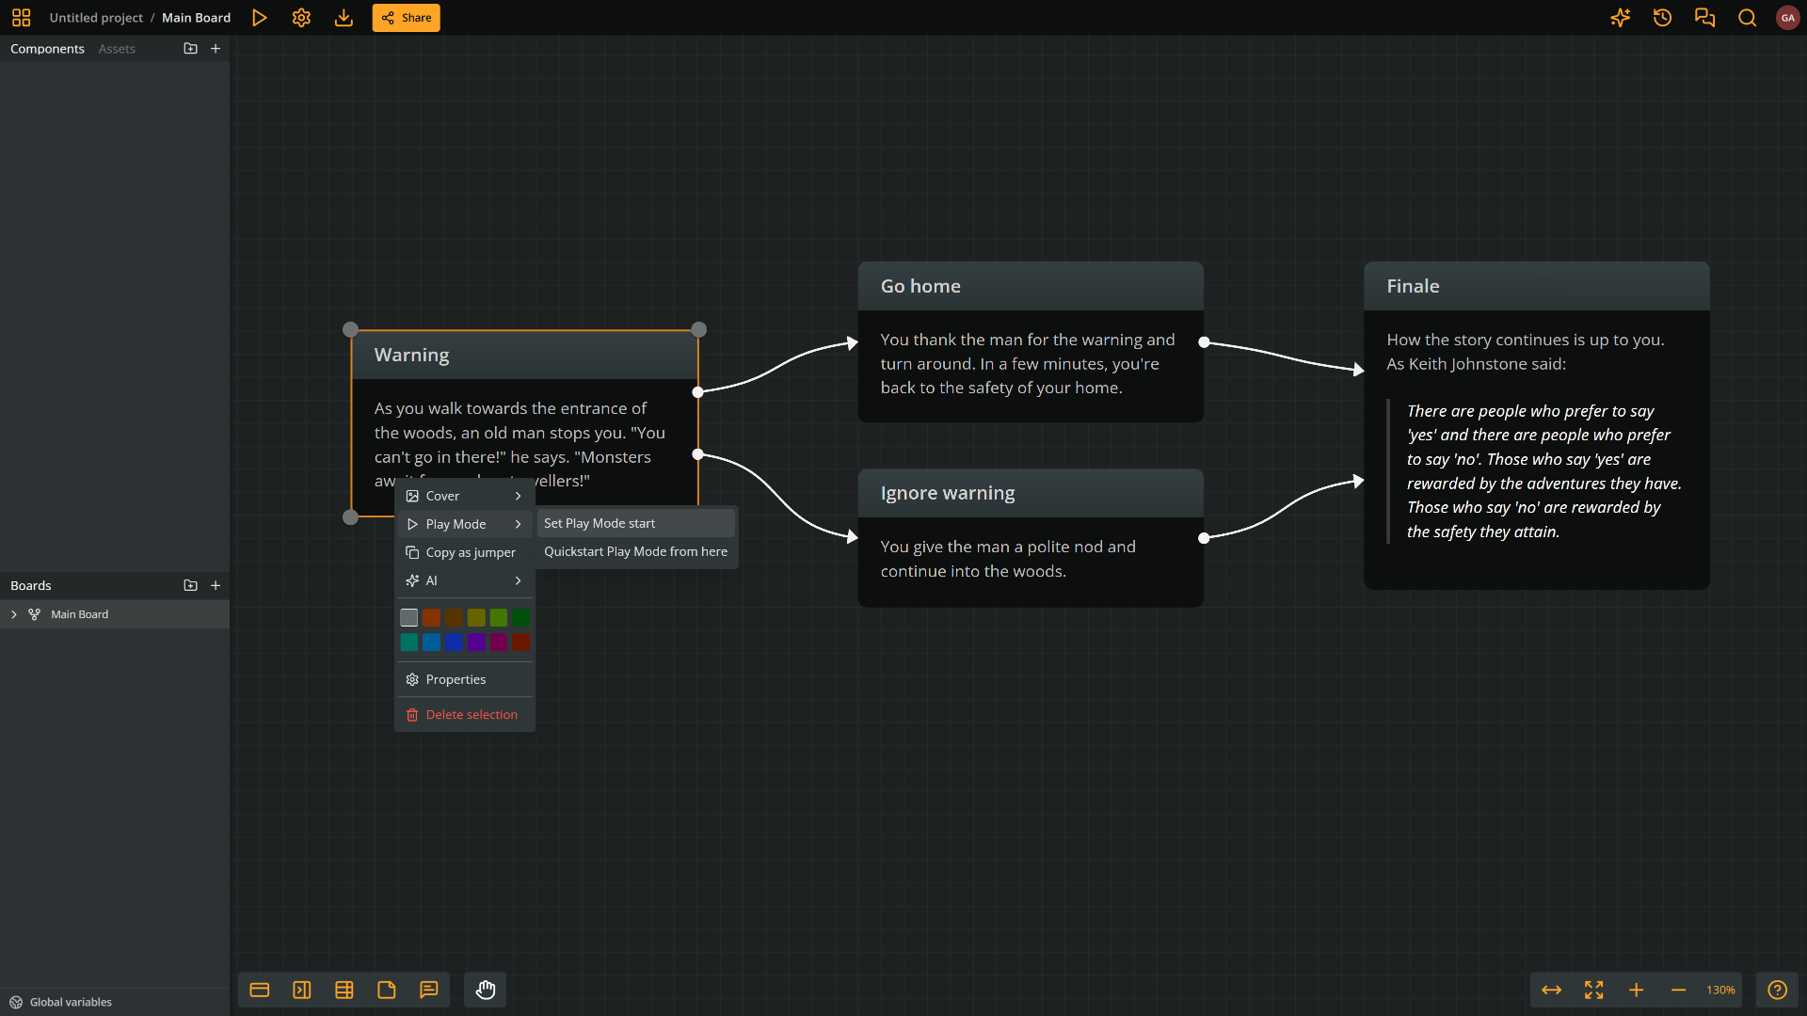The width and height of the screenshot is (1807, 1016).
Task: Pick the gray default color swatch
Action: pyautogui.click(x=408, y=618)
